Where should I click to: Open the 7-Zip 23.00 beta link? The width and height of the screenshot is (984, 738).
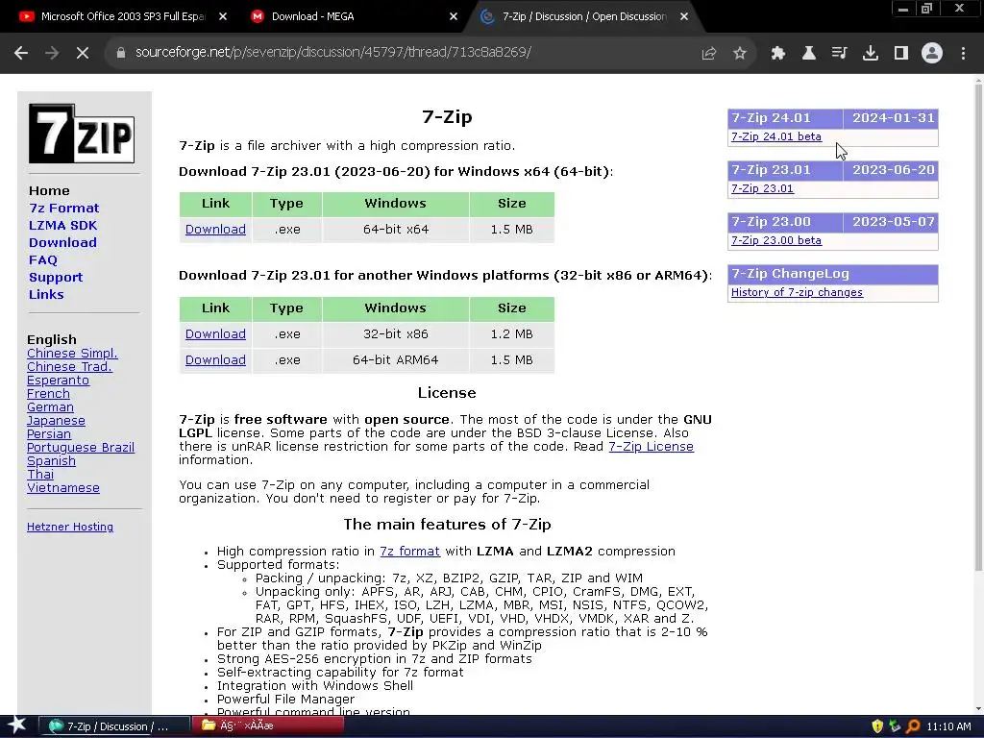(x=775, y=241)
